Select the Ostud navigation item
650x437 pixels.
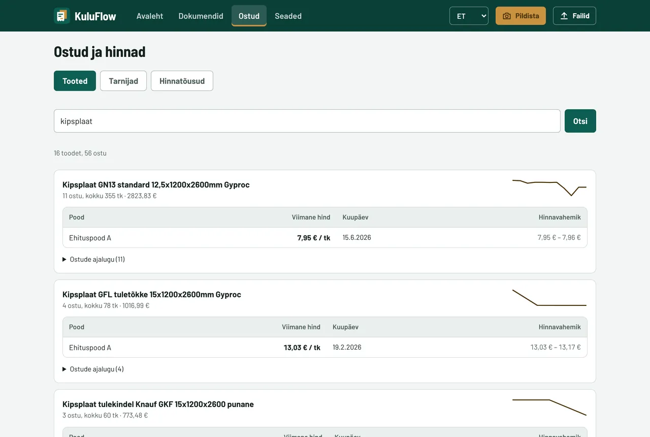(249, 16)
